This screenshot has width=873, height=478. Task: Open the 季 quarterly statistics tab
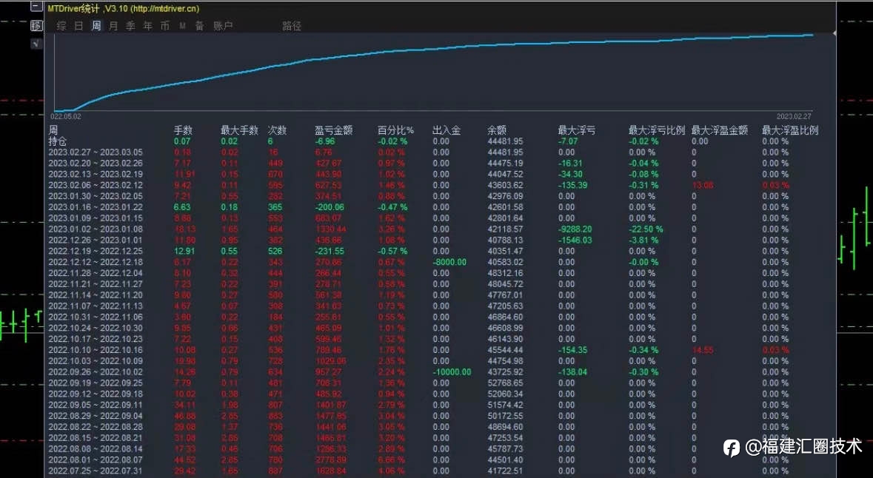[131, 26]
